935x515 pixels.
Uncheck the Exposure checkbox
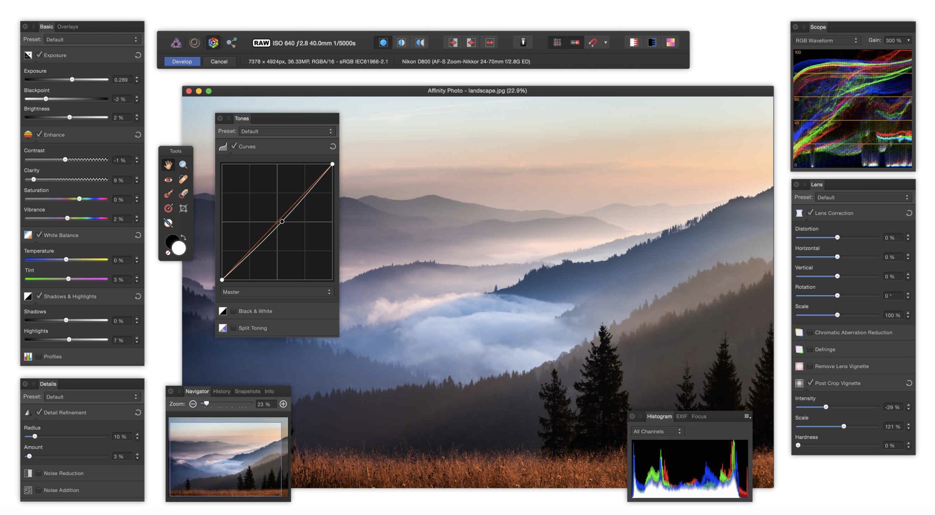[x=39, y=55]
